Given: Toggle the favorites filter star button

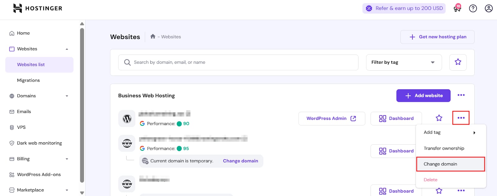Looking at the screenshot, I should 458,62.
